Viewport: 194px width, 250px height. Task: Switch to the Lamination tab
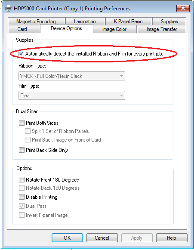pyautogui.click(x=85, y=22)
